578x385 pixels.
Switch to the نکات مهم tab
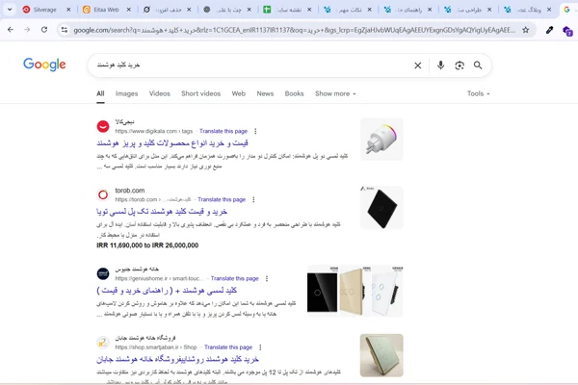point(348,10)
